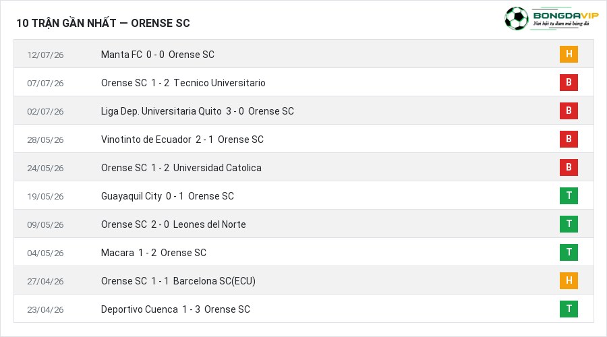Screen dimensions: 607x337
Task: Click the 10 TRẬN GẦN NHẤT — ORENSE SC heading
Action: pyautogui.click(x=103, y=23)
